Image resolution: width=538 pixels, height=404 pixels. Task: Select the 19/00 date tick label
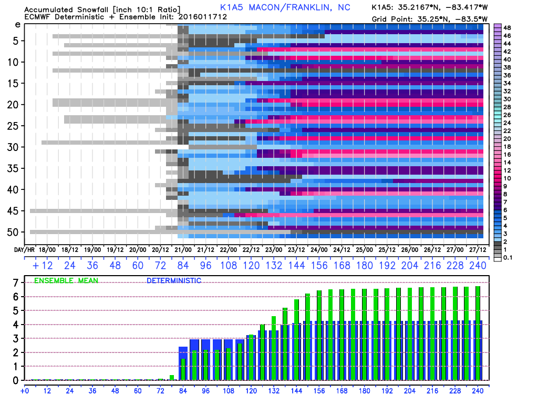92,250
